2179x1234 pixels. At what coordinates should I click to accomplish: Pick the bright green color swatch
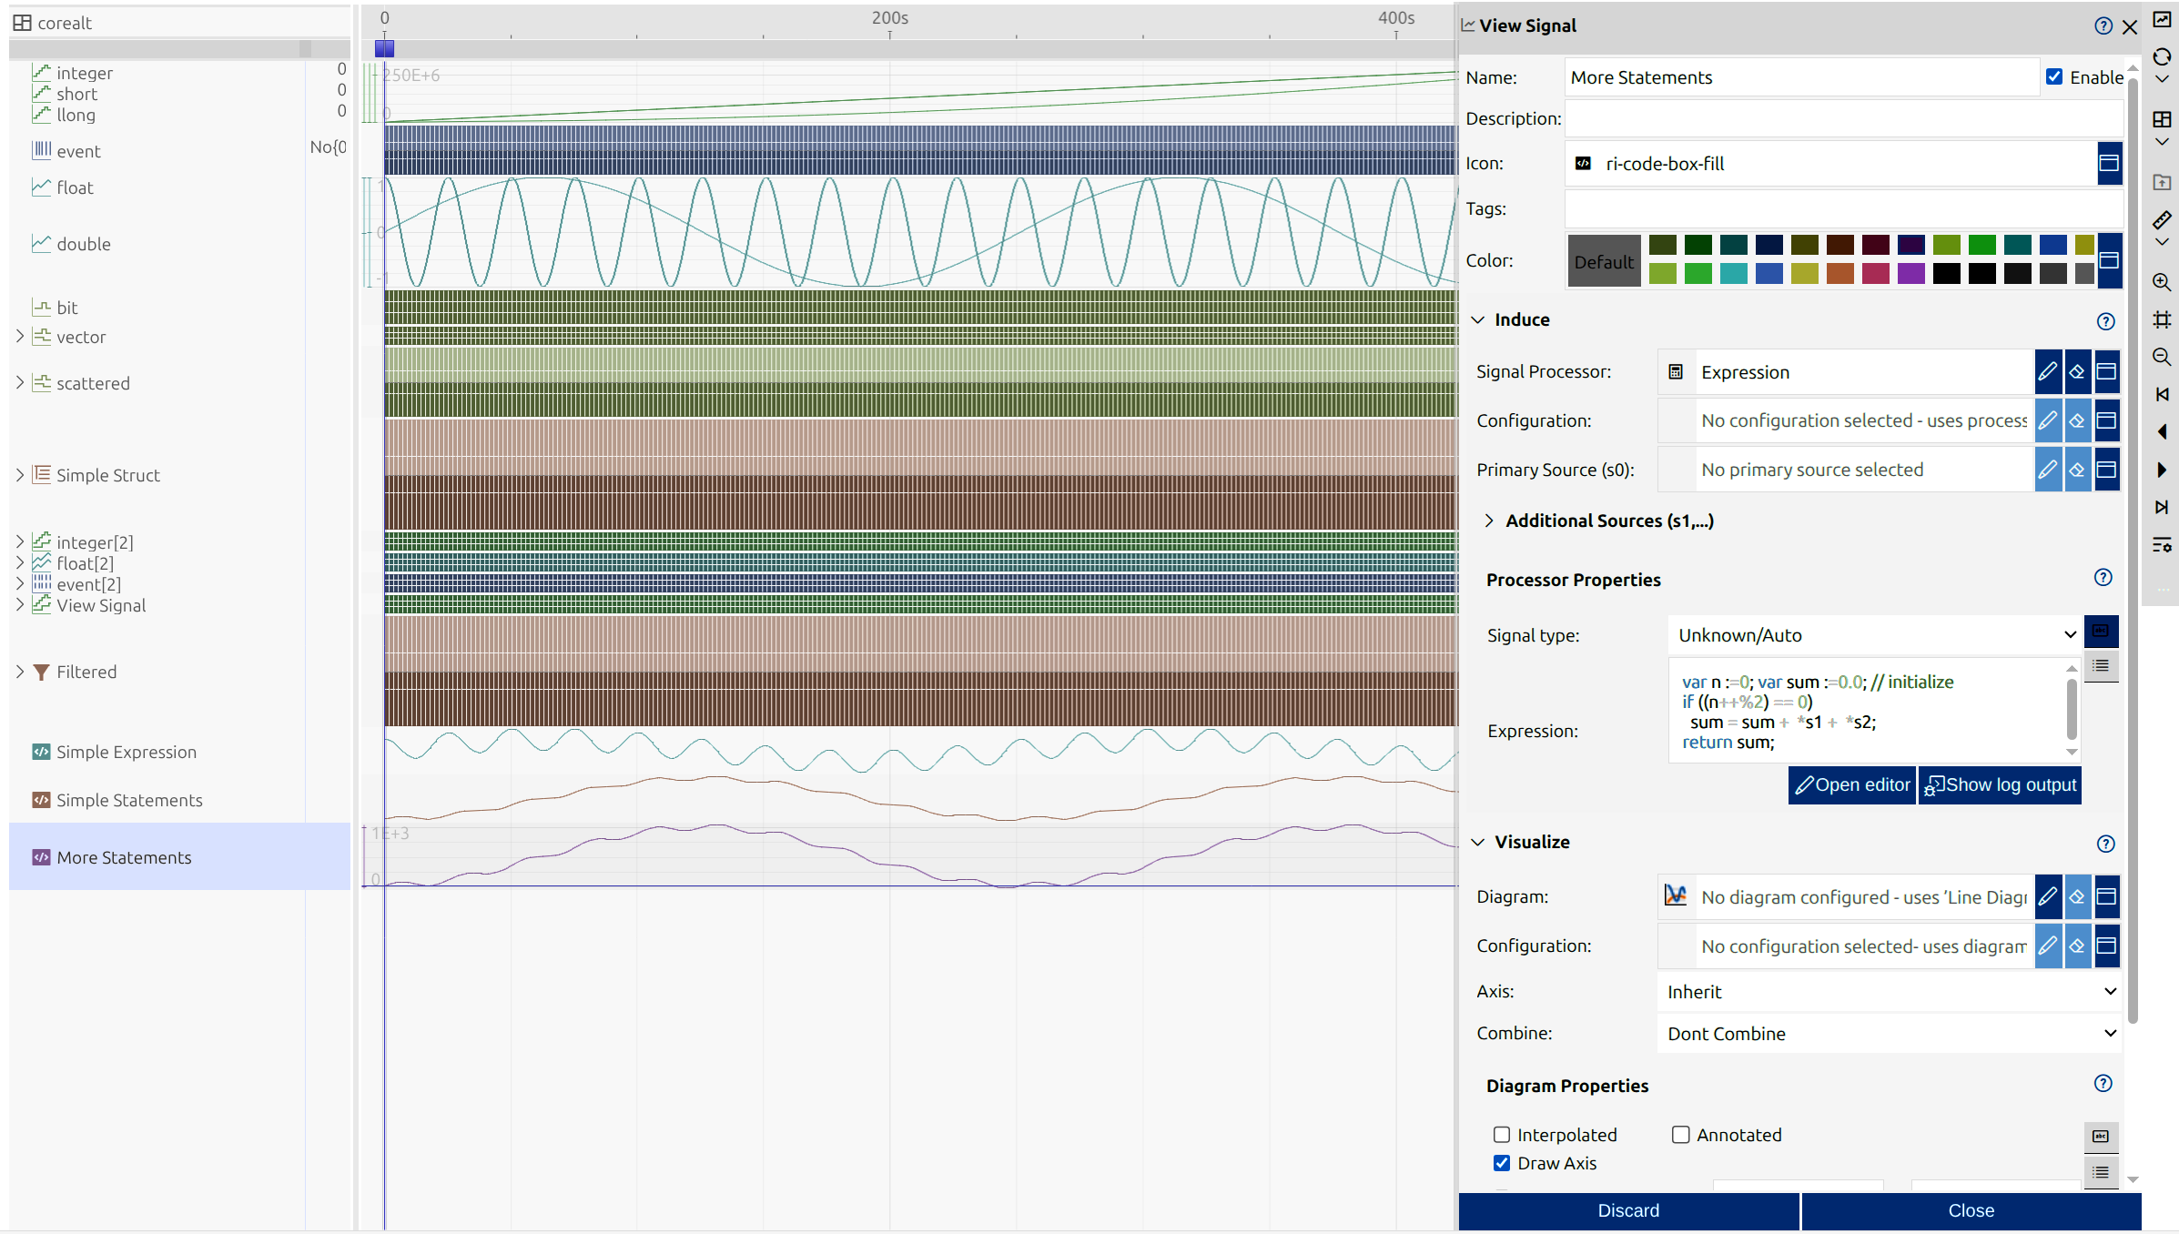1698,273
